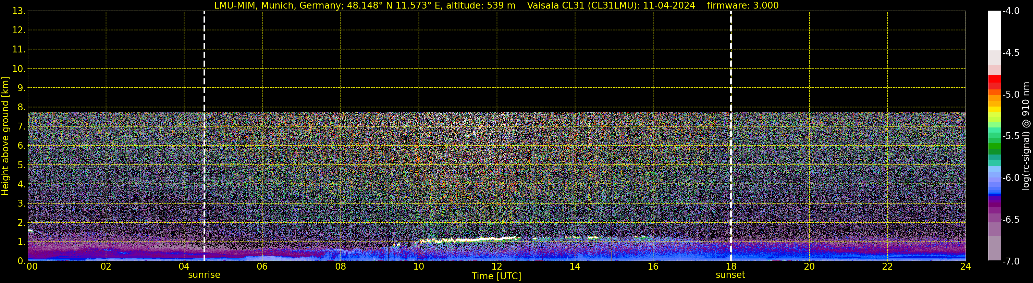Click the 24 hour tick label
1033x283 pixels.
click(965, 267)
